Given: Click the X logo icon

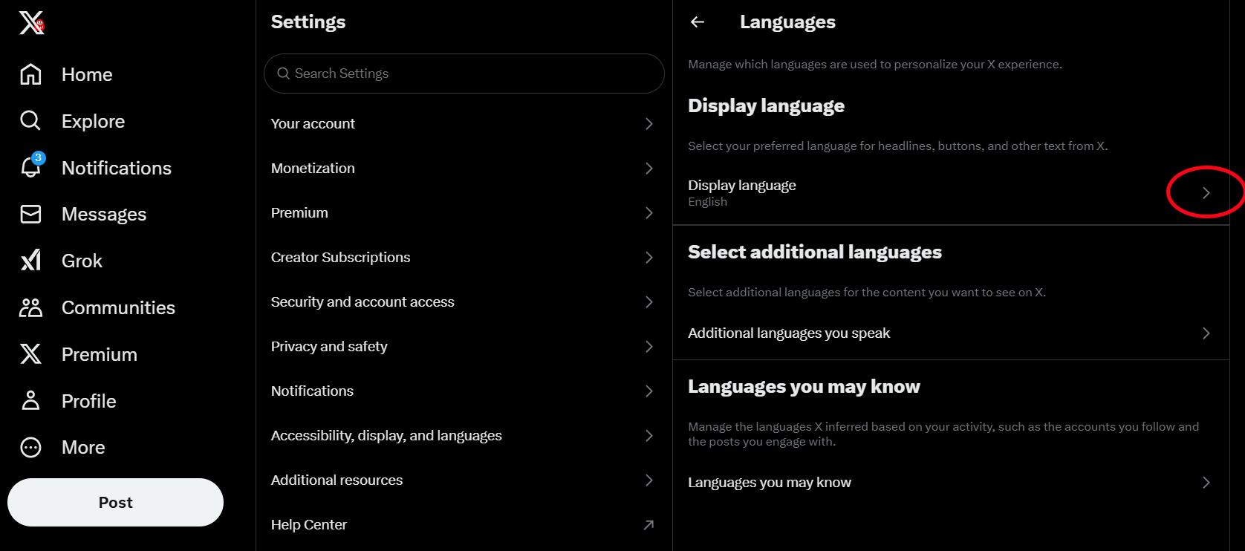Looking at the screenshot, I should point(31,23).
